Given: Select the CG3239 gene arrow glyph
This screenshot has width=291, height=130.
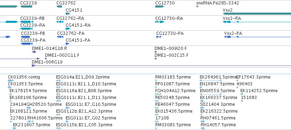Looking at the screenshot, I should pos(26,6).
